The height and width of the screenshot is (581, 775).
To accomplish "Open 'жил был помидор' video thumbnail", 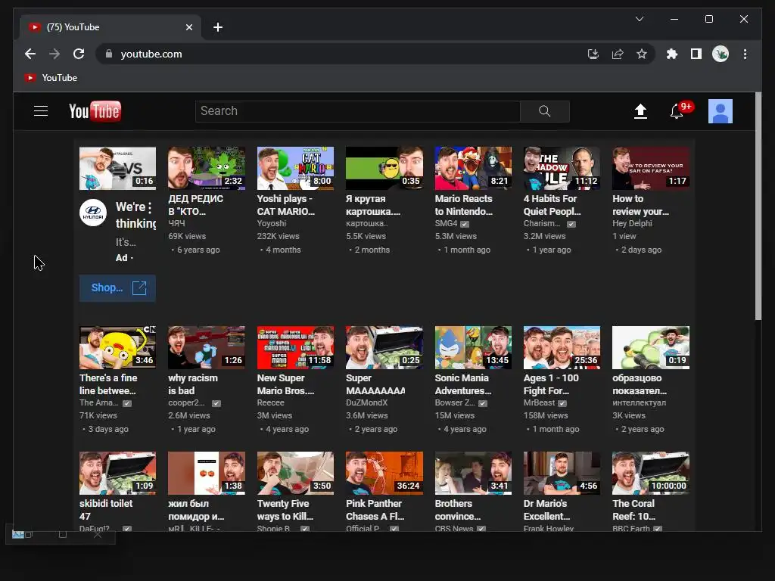I will tap(207, 474).
